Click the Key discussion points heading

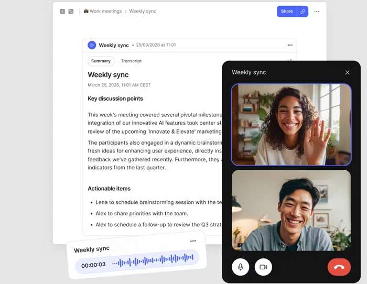(x=115, y=99)
